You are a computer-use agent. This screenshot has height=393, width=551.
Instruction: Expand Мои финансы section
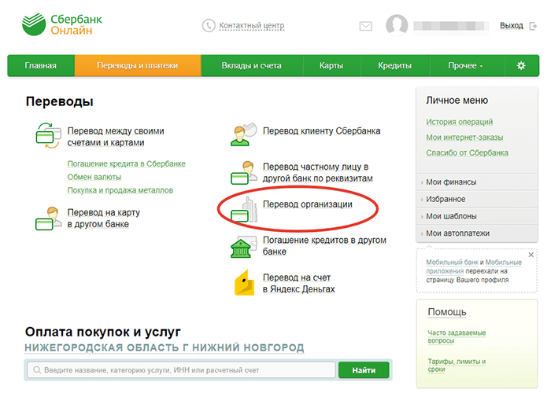point(477,182)
